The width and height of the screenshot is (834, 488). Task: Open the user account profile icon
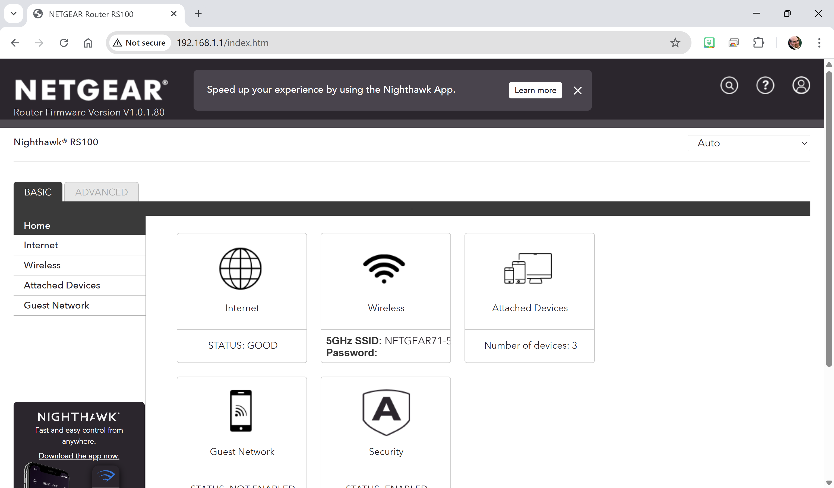click(801, 86)
